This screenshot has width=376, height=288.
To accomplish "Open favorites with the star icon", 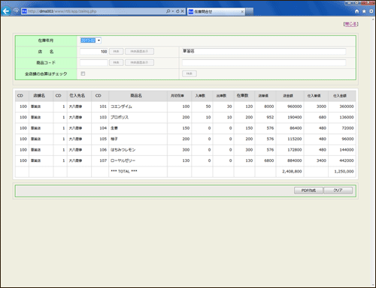I will (364, 11).
